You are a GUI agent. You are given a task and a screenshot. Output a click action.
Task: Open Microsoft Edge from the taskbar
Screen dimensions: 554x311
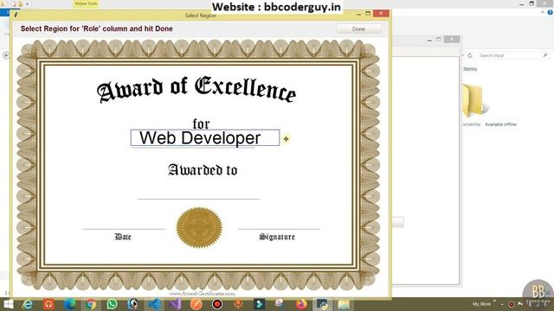click(69, 304)
